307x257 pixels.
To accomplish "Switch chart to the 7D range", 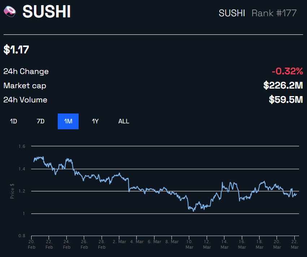I will pyautogui.click(x=40, y=121).
